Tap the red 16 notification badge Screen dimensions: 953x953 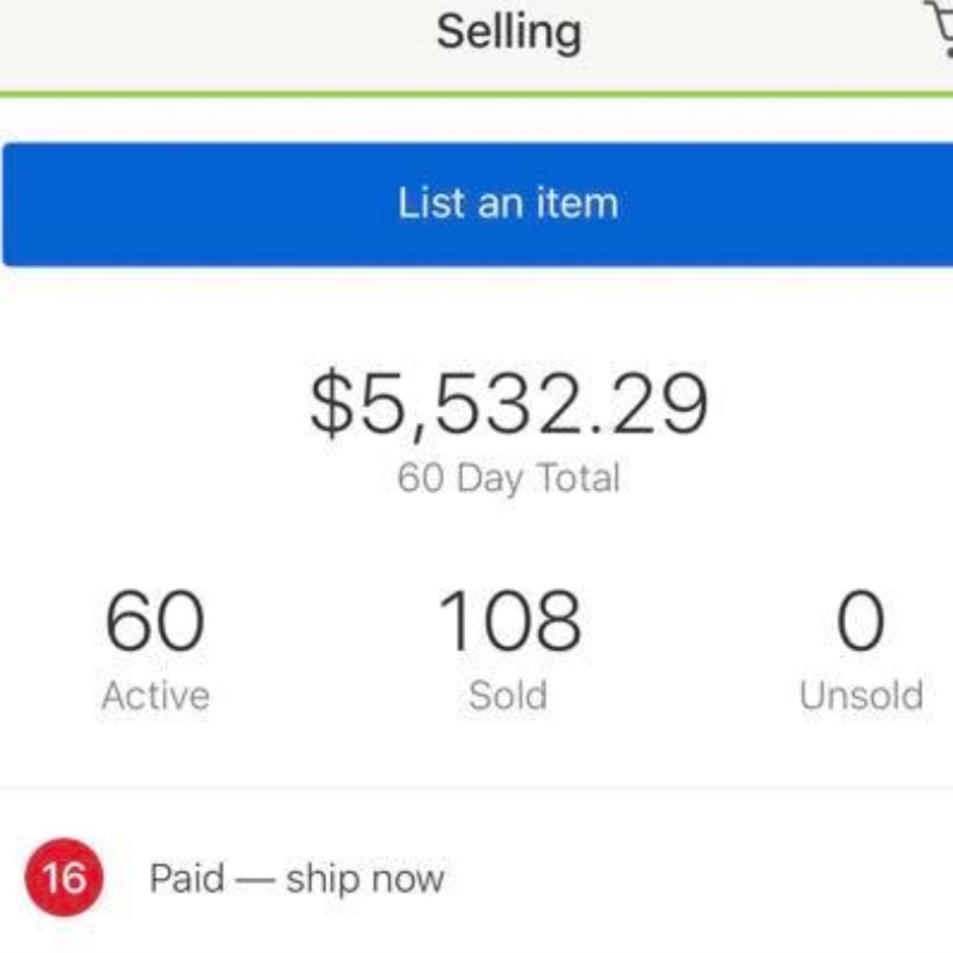coord(65,877)
